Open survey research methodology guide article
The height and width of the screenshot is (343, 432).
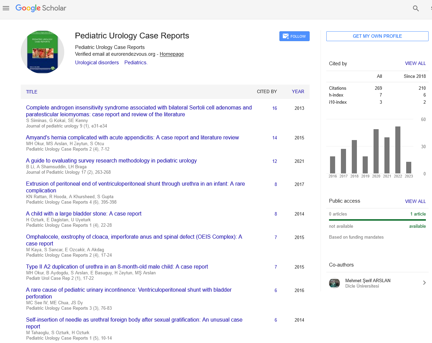click(x=111, y=160)
